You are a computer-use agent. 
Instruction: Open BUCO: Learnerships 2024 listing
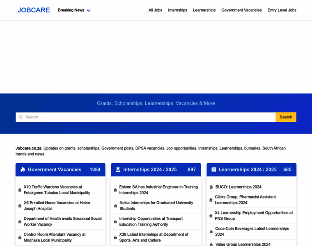click(x=238, y=187)
